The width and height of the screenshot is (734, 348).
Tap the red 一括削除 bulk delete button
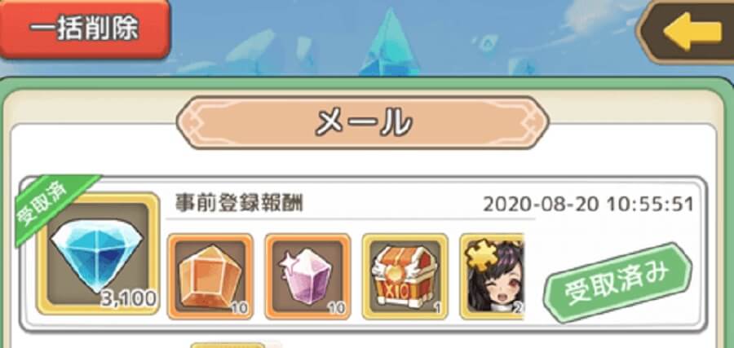pos(84,29)
